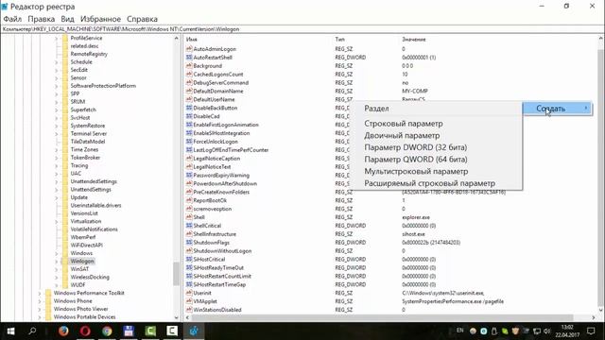
Task: Open the Избранное menu
Action: coord(100,19)
